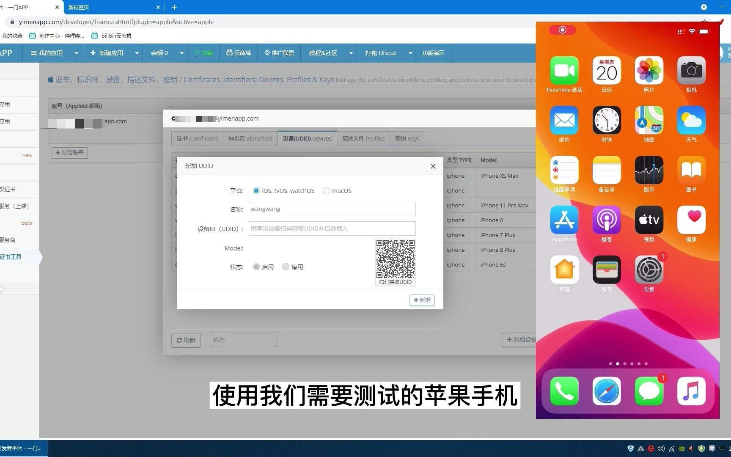Viewport: 731px width, 457px height.
Task: Open the Settings app with notification badge
Action: (649, 270)
